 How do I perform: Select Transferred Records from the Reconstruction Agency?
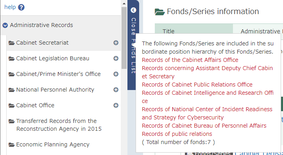coord(59,125)
